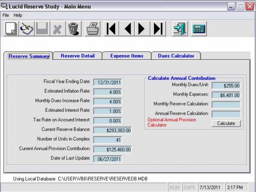This screenshot has height=192, width=256.
Task: Open the calculator toolbar icon
Action: (199, 29)
